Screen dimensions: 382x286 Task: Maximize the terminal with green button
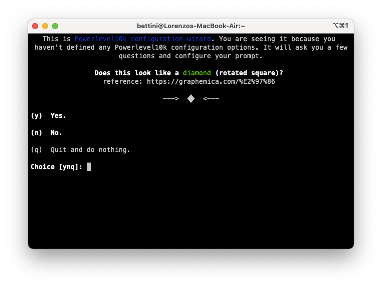coord(55,26)
